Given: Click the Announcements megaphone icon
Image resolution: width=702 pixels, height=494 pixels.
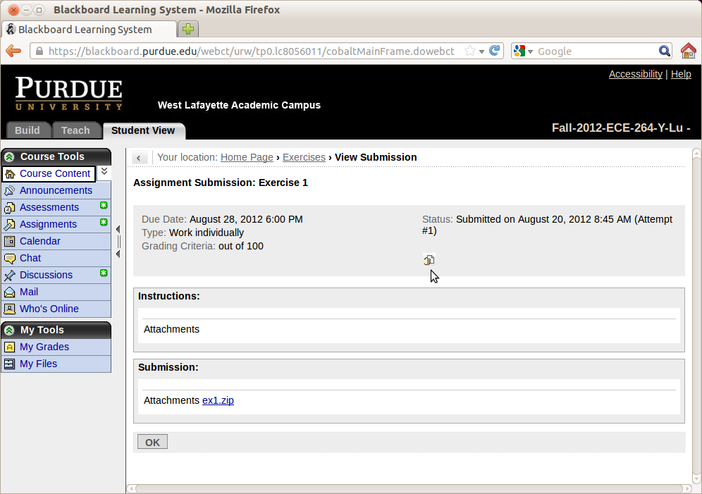Looking at the screenshot, I should [x=9, y=191].
